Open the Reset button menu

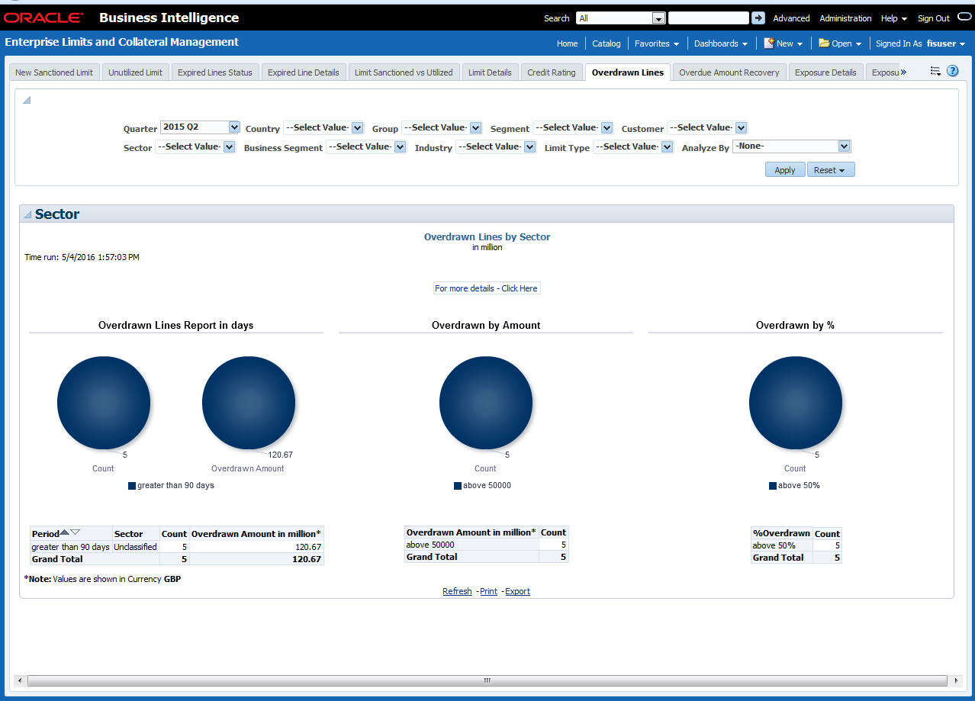click(831, 170)
